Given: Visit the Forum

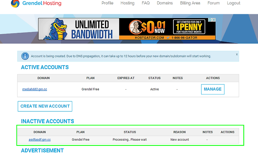Looking at the screenshot, I should click(x=214, y=3).
